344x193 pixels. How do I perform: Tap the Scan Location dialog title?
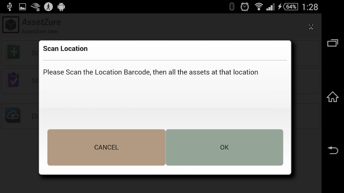point(65,49)
